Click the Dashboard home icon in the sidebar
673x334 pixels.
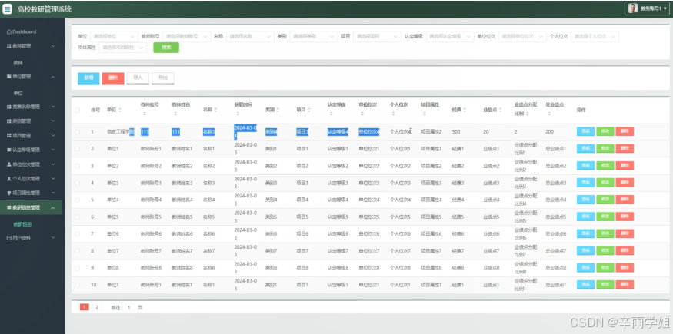click(x=9, y=31)
